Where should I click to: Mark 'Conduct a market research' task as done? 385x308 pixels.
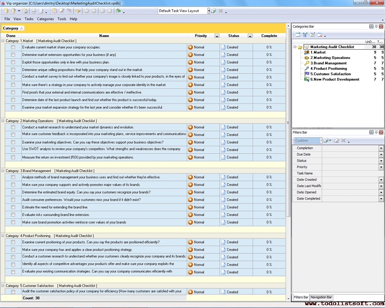[13, 127]
